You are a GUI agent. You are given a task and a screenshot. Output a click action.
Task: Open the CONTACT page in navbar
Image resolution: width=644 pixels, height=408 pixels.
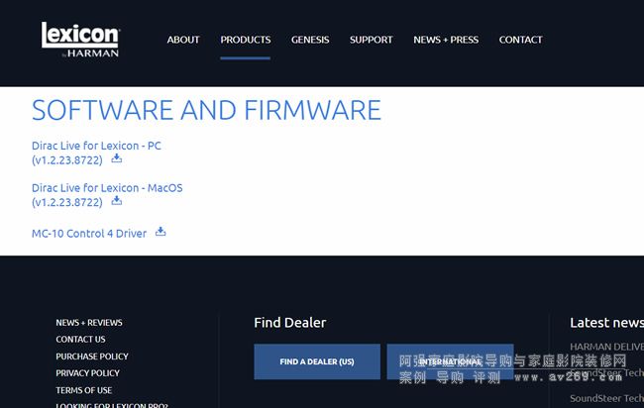[x=520, y=40]
